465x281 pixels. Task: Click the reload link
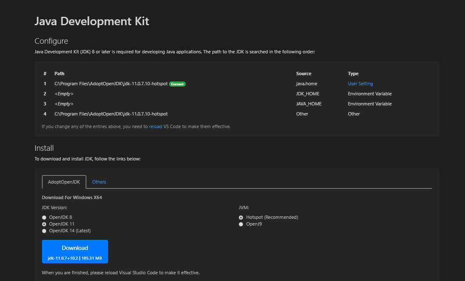click(x=156, y=126)
